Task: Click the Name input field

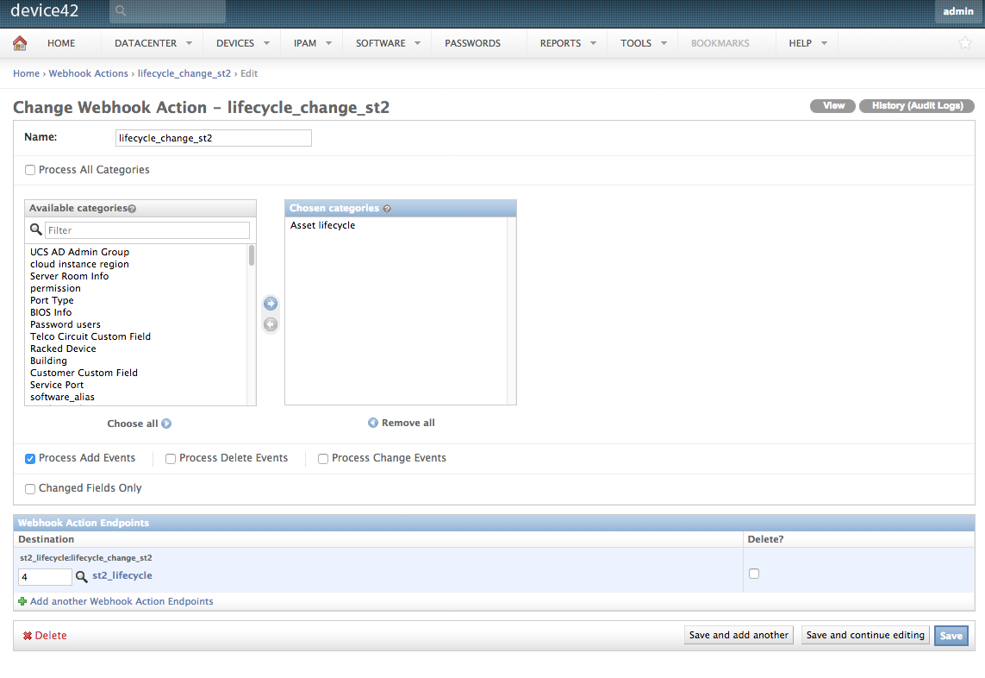Action: [214, 138]
